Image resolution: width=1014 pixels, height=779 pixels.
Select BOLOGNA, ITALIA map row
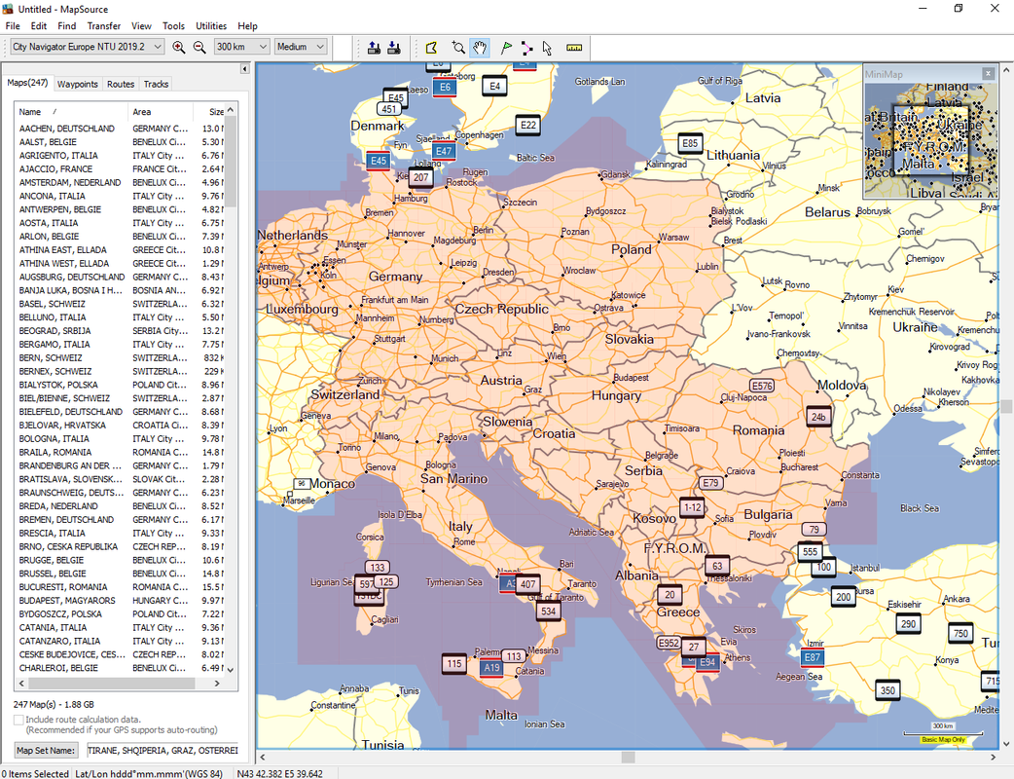tap(120, 438)
